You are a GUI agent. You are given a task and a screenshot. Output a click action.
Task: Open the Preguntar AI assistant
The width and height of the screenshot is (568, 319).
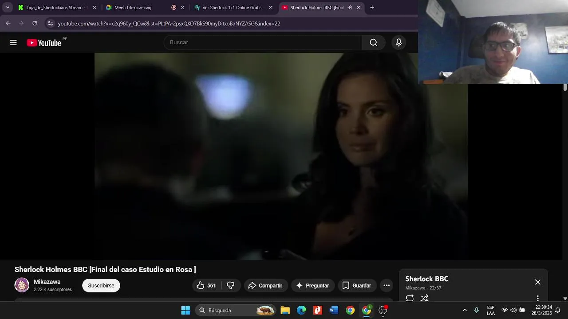point(312,286)
